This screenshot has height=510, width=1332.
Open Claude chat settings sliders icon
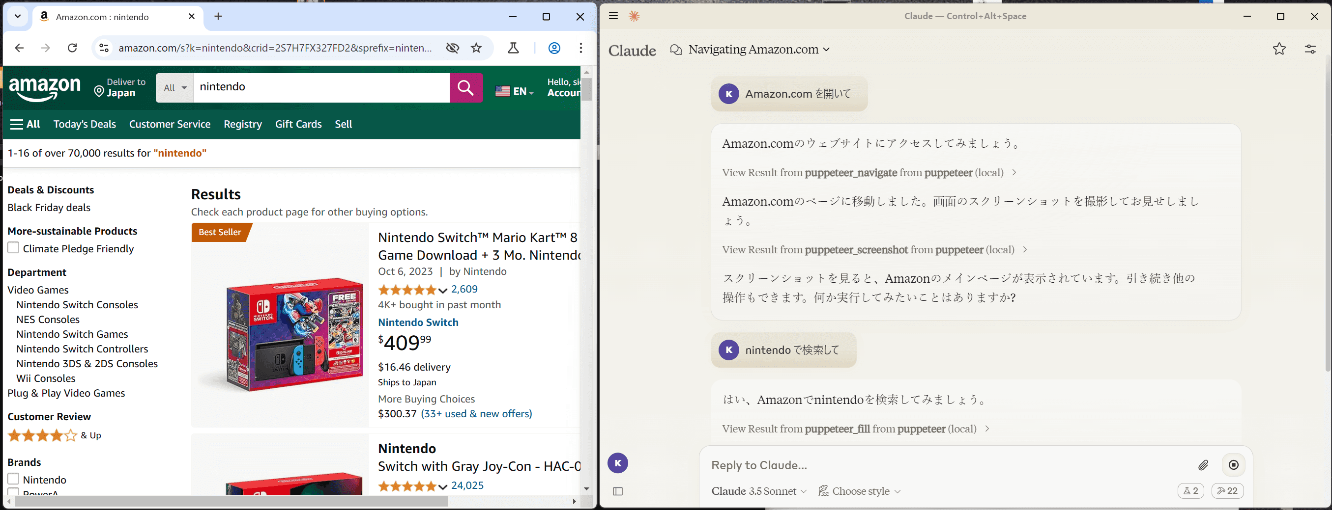pos(1310,49)
